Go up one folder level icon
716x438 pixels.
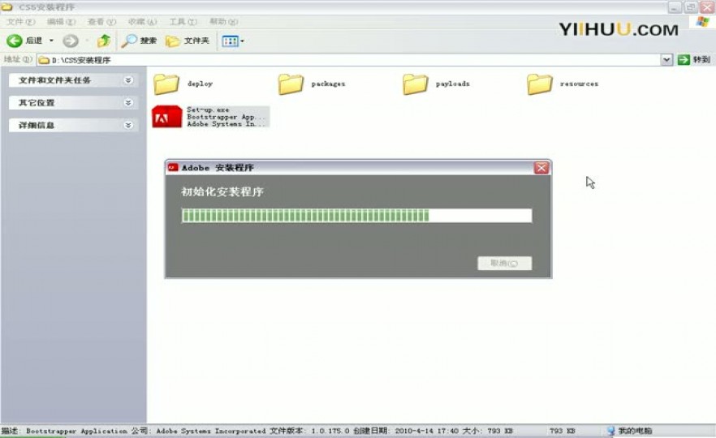(104, 41)
